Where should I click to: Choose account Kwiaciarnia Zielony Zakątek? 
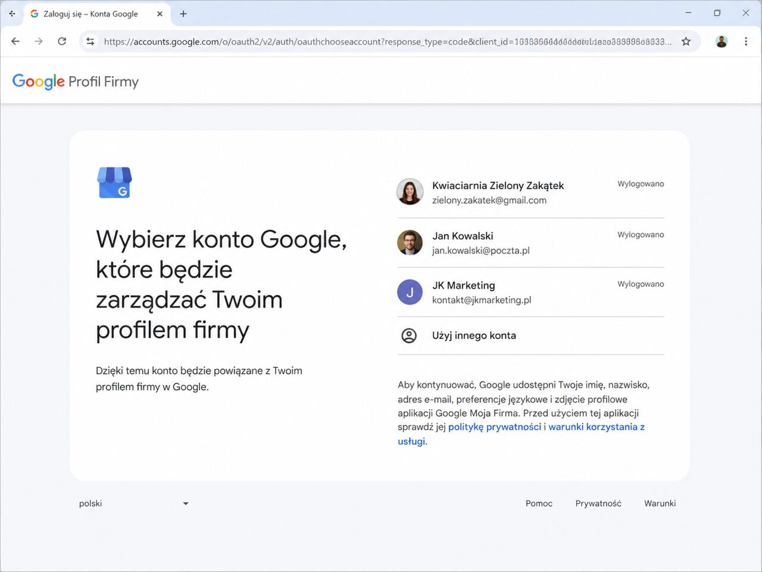click(498, 185)
